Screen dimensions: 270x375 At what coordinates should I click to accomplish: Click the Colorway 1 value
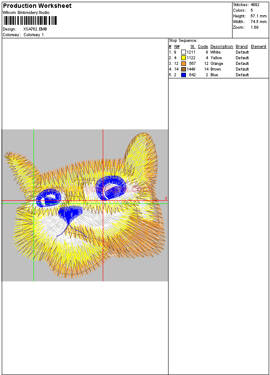(34, 35)
